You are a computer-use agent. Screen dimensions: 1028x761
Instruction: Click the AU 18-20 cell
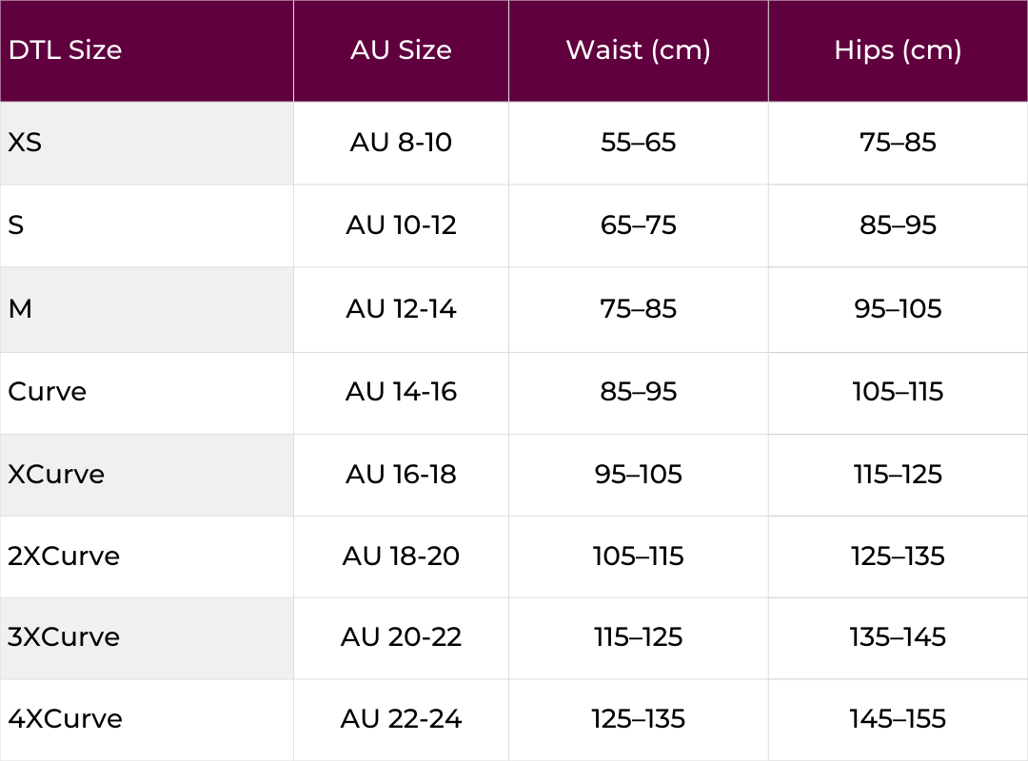[x=401, y=556]
